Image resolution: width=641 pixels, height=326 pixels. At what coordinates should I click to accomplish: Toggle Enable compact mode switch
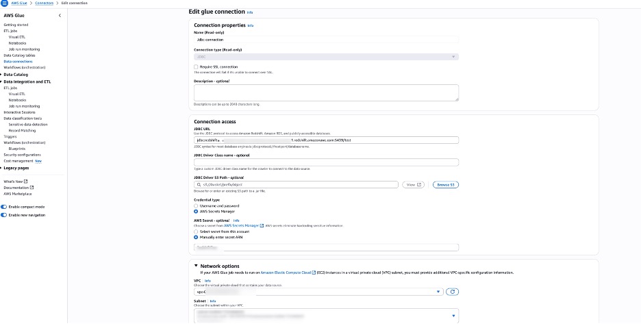4,206
